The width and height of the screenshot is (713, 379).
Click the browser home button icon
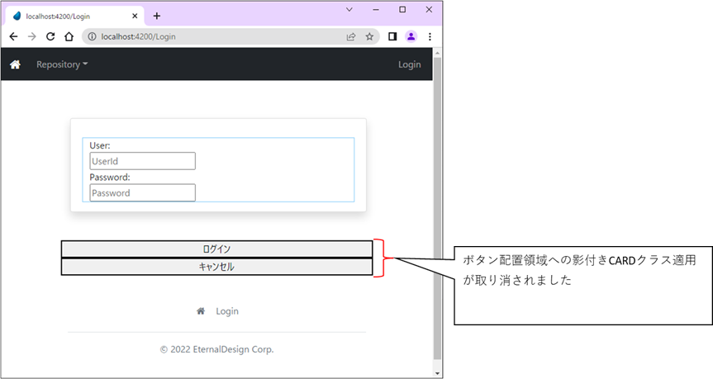[69, 36]
